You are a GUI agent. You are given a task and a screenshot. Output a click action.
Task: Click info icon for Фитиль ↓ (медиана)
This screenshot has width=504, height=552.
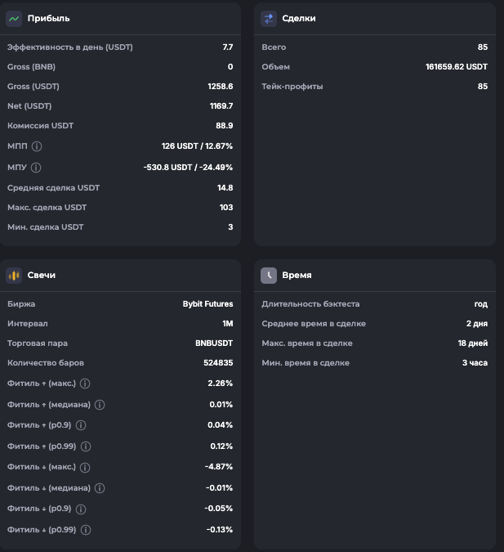100,488
